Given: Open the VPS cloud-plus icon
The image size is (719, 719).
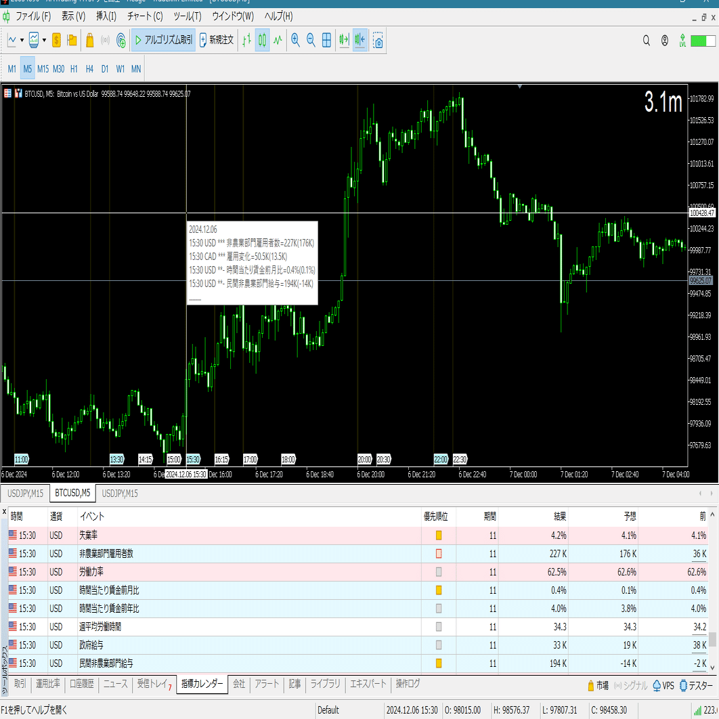Looking at the screenshot, I should 121,41.
